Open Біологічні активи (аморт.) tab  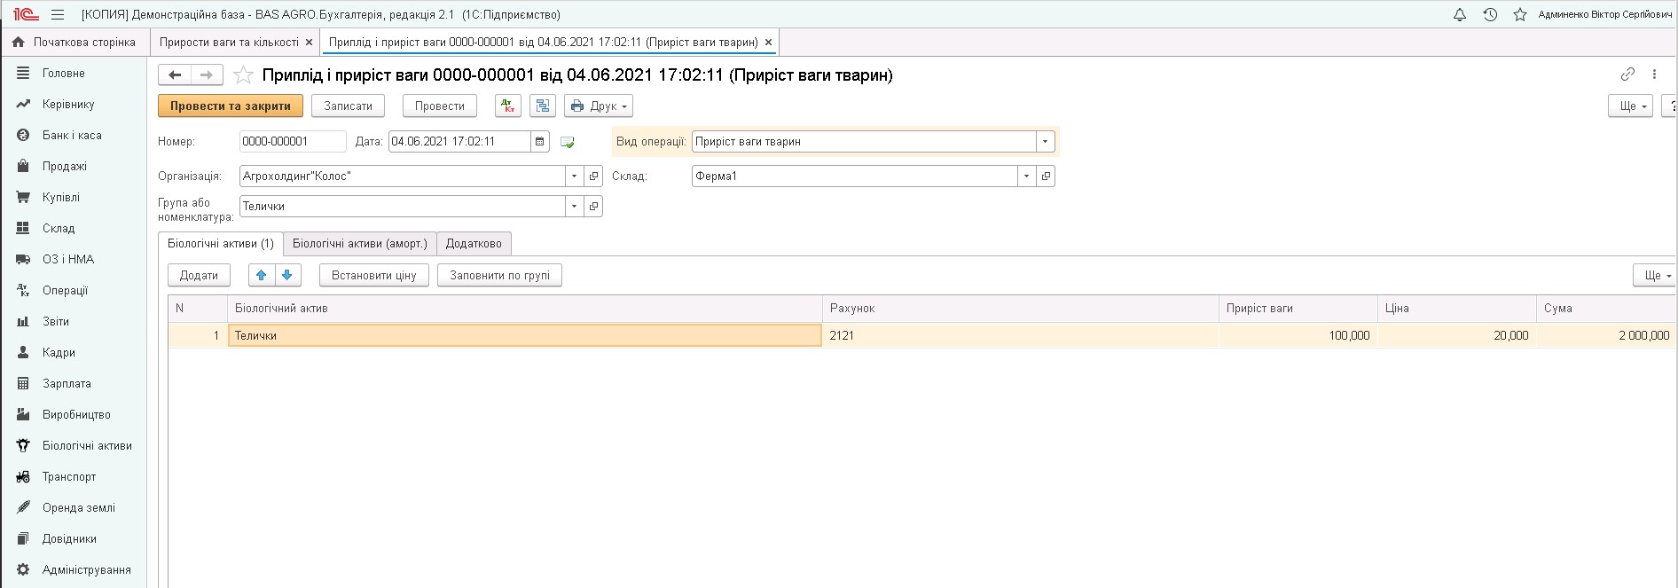(359, 244)
